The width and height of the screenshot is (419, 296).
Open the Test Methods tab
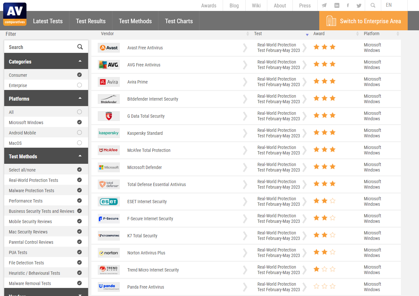click(135, 21)
